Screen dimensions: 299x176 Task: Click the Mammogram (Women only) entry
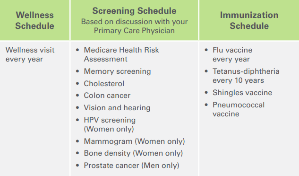[134, 141]
